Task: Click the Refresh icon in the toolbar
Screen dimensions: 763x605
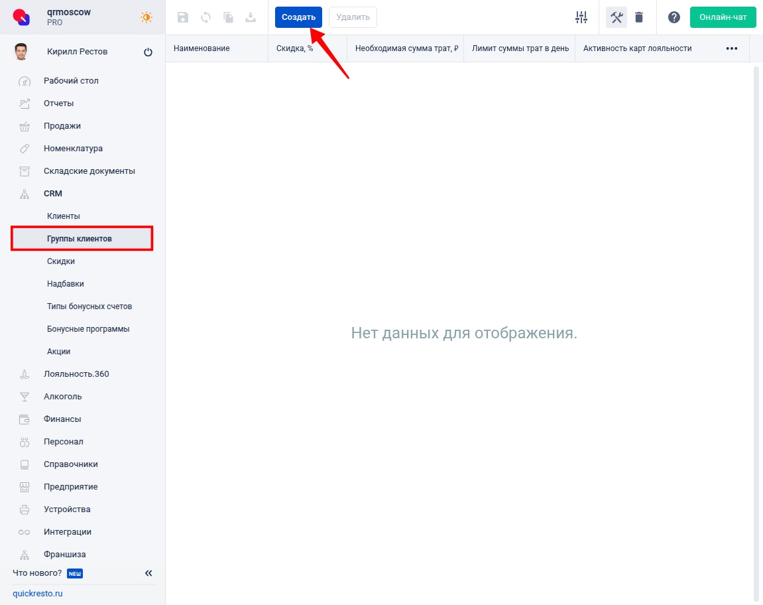Action: 205,17
